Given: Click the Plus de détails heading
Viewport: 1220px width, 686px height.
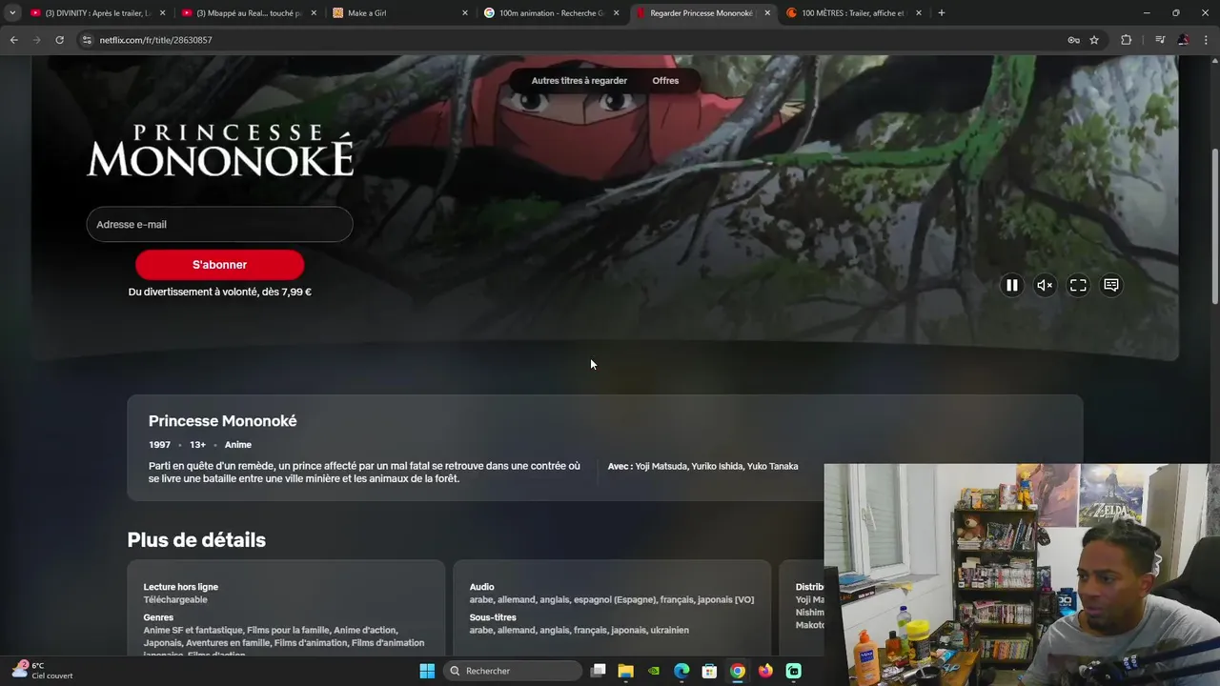Looking at the screenshot, I should coord(196,540).
